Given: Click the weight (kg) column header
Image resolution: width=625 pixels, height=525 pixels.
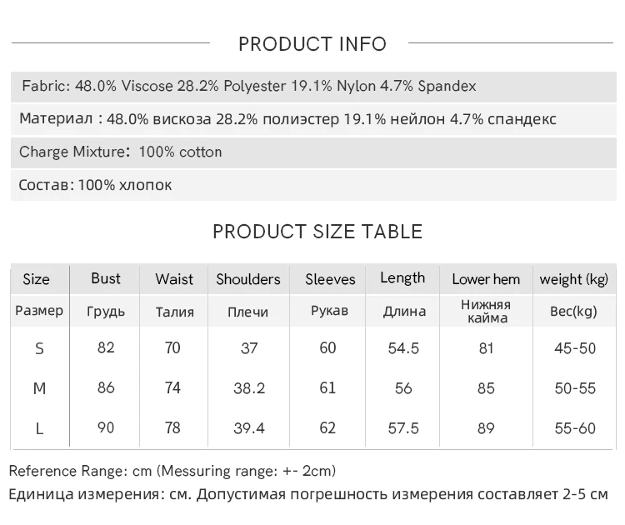Looking at the screenshot, I should click(x=574, y=279).
